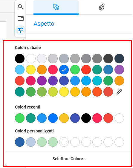Select light blue custom color

coord(31,142)
